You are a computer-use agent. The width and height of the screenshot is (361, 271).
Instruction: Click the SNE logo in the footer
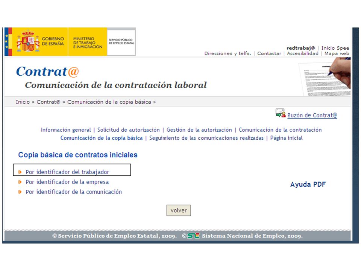click(x=193, y=236)
